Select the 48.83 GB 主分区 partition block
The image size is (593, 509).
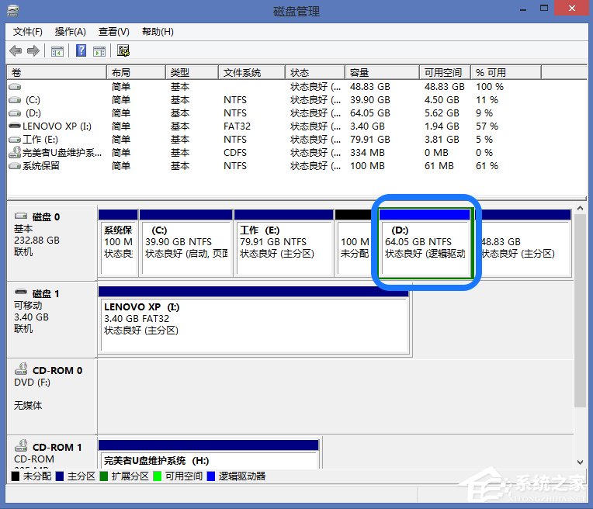pos(525,243)
